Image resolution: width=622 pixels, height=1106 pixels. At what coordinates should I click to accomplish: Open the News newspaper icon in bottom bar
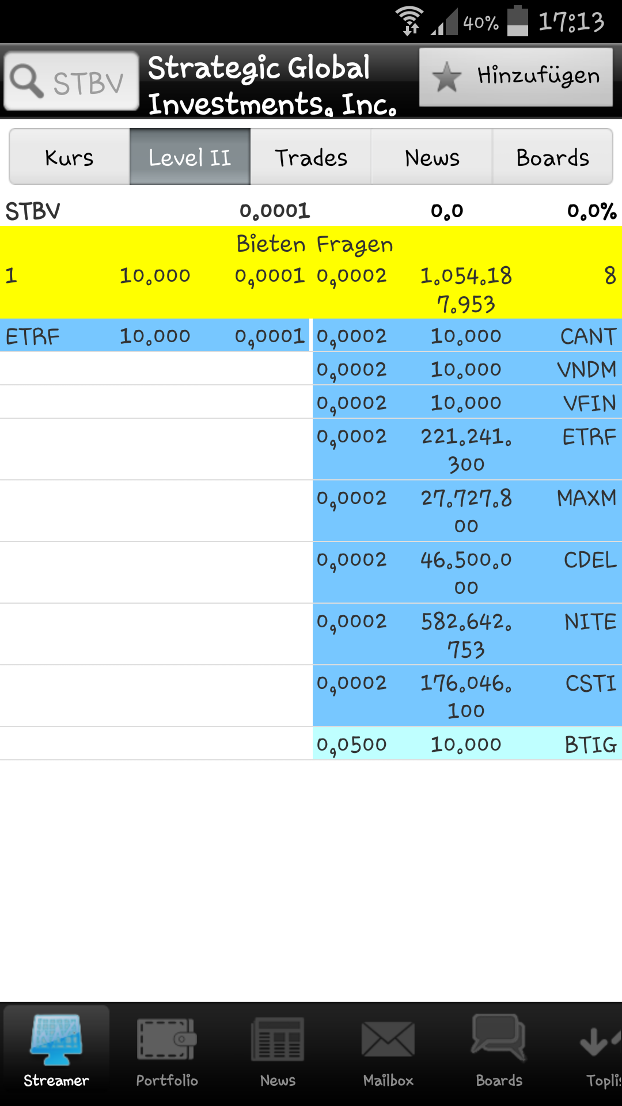point(278,1039)
